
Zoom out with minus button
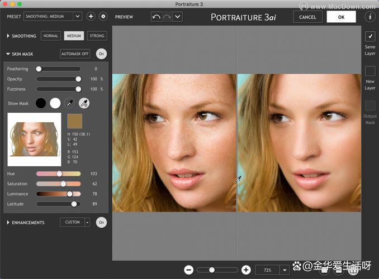click(188, 270)
